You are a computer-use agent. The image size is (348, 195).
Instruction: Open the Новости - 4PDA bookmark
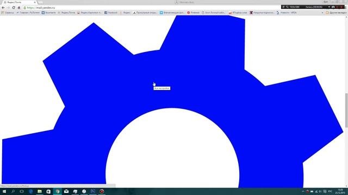point(287,13)
